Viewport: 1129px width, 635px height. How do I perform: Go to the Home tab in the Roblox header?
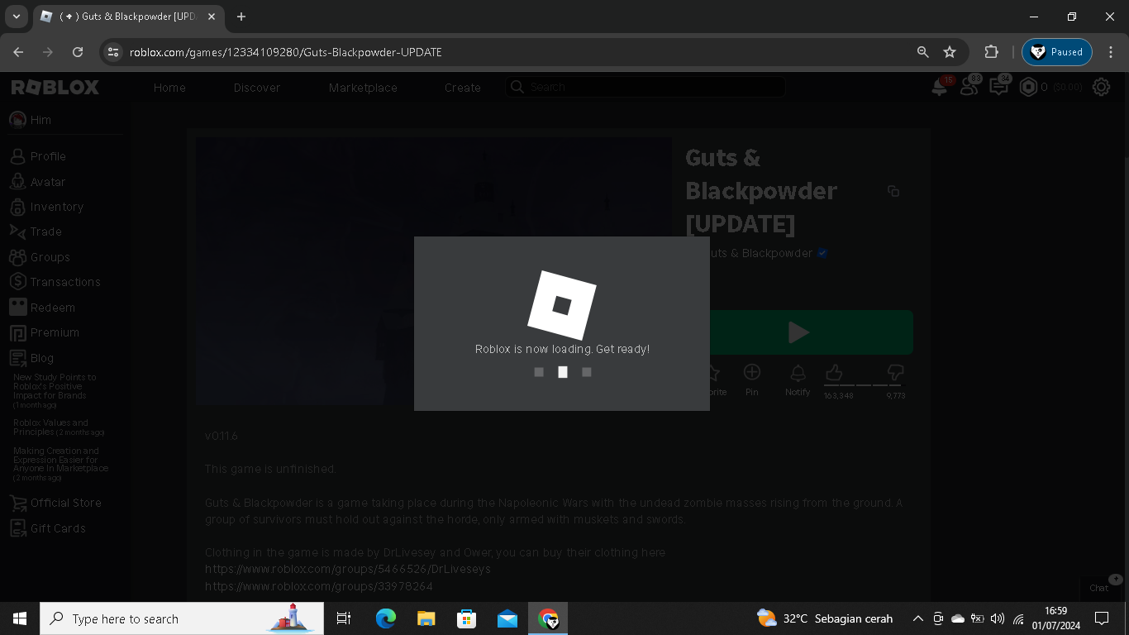(169, 88)
